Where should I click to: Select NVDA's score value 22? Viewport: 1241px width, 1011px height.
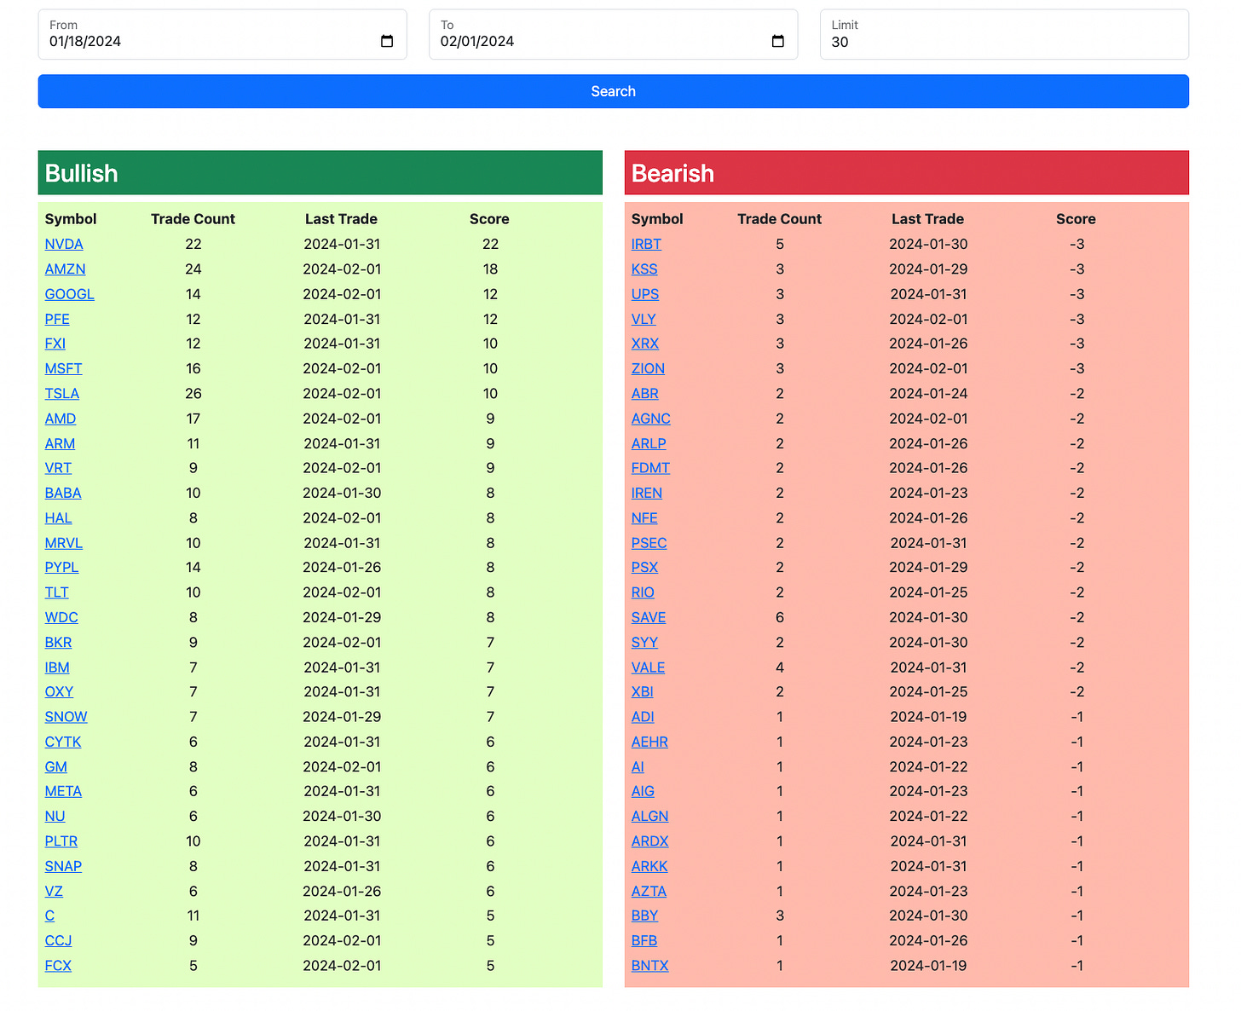[490, 244]
